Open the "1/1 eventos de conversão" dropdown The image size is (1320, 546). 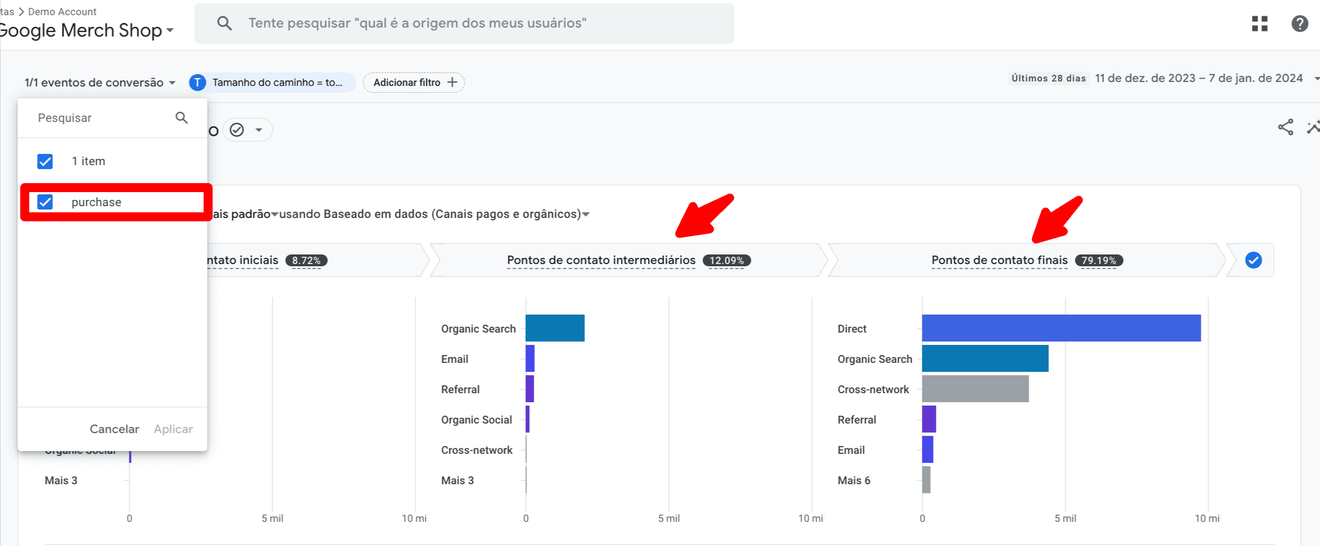pos(100,83)
